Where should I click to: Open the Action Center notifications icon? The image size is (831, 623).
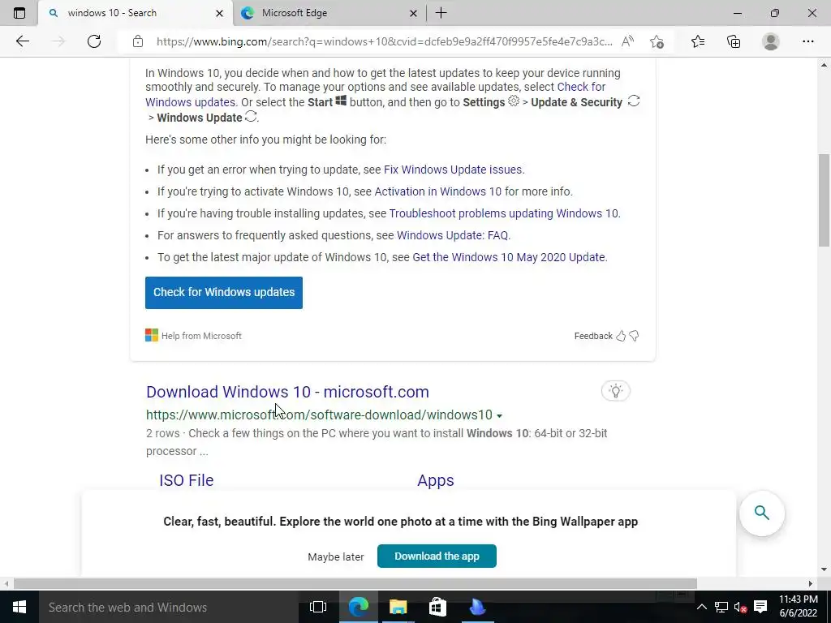click(760, 607)
